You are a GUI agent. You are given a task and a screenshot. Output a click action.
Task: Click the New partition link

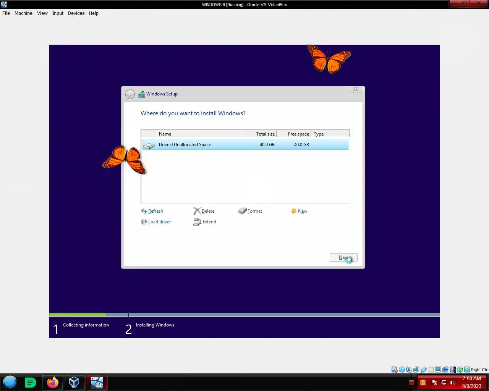point(299,211)
